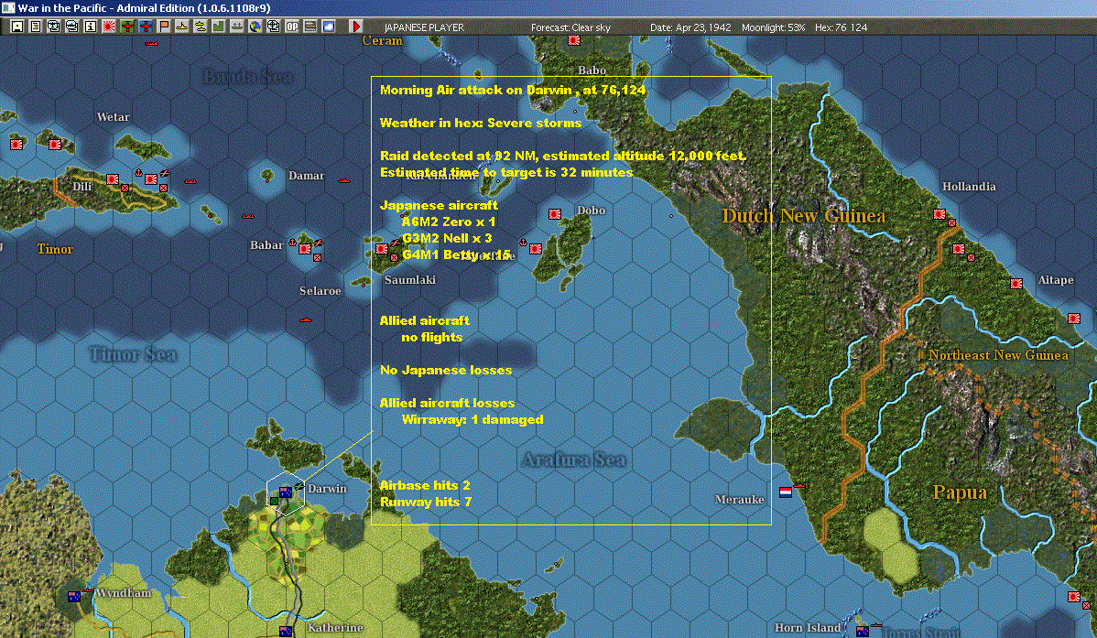Click the gray ships-at-sea toolbar icon
The width and height of the screenshot is (1097, 638).
[x=236, y=27]
